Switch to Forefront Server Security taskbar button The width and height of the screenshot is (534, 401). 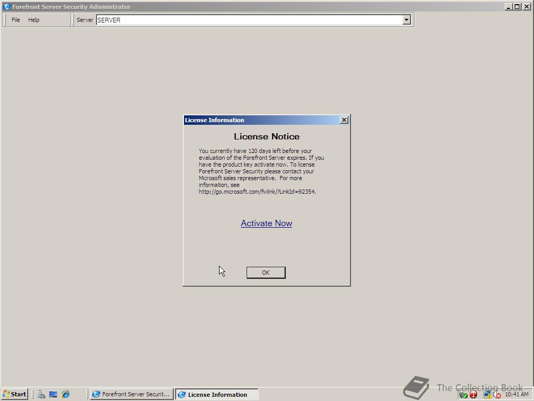click(131, 394)
